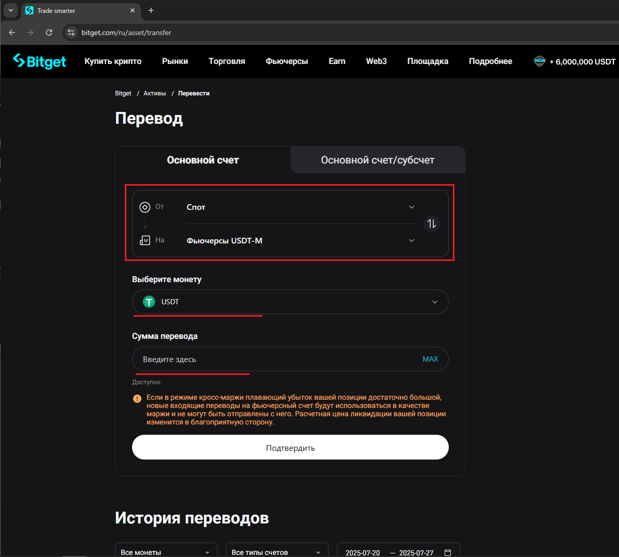
Task: Switch to Основной счет/субсчет tab
Action: tap(378, 160)
